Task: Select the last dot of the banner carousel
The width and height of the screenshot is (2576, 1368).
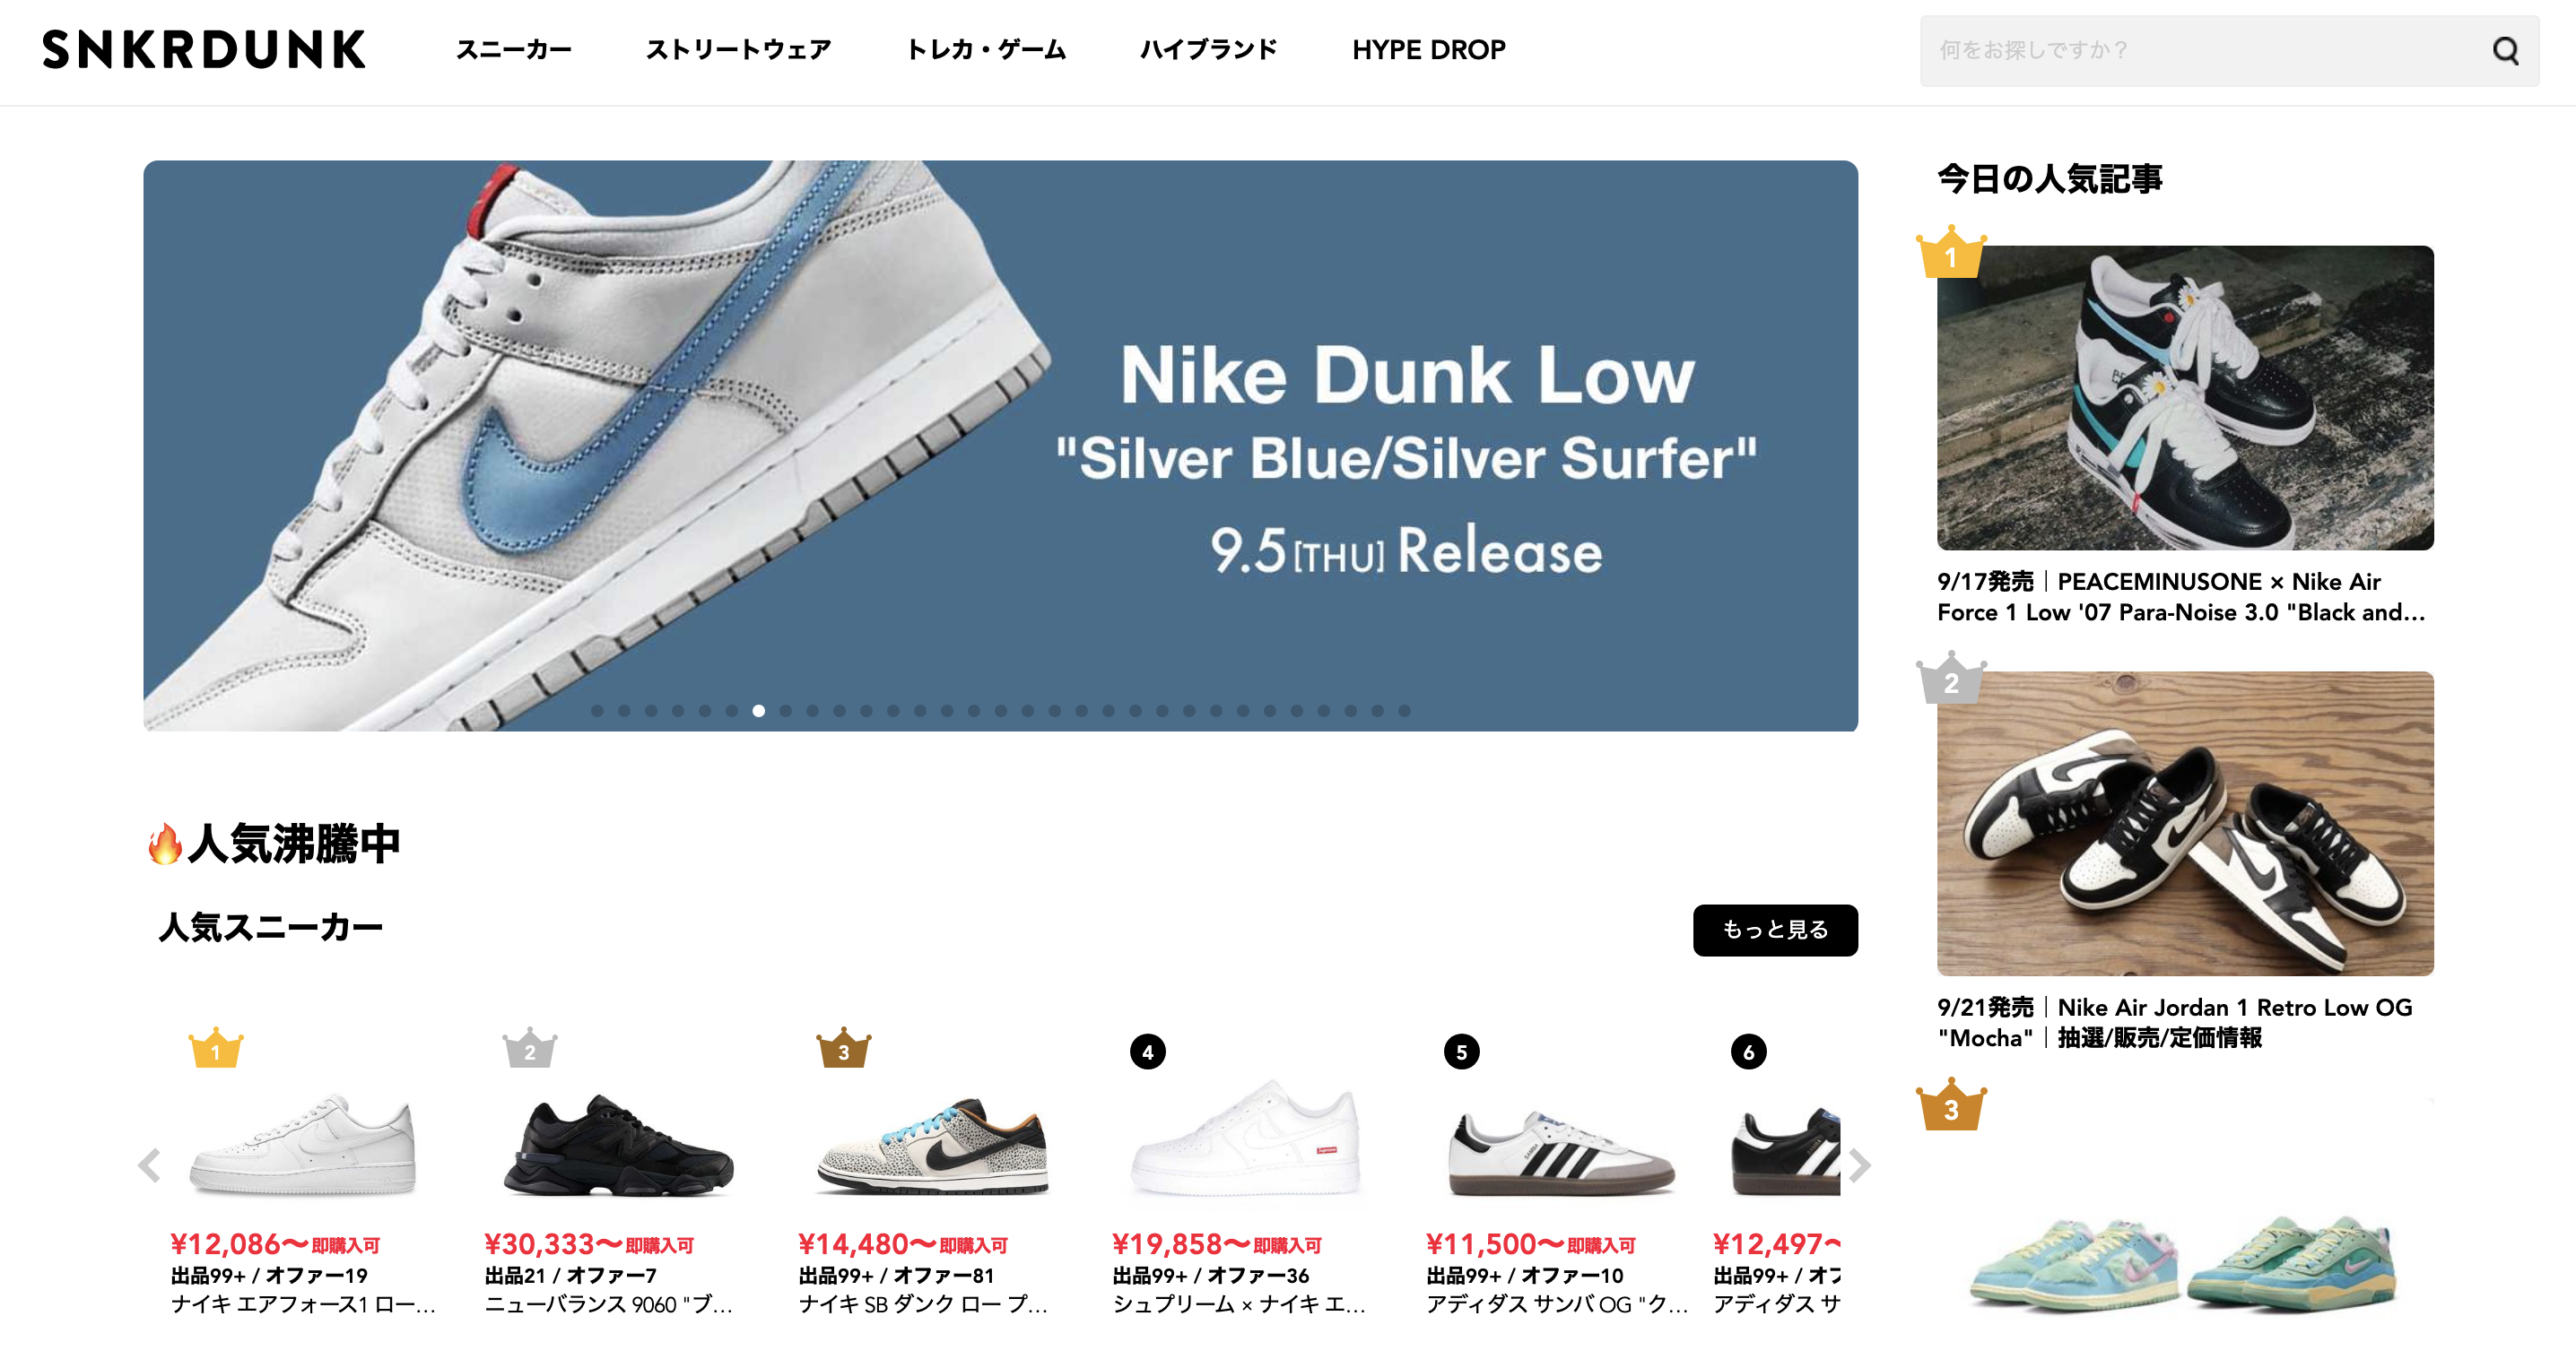Action: (1404, 711)
